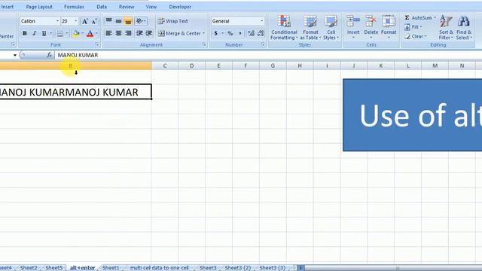Open the font size 20 dropdown

pyautogui.click(x=75, y=21)
